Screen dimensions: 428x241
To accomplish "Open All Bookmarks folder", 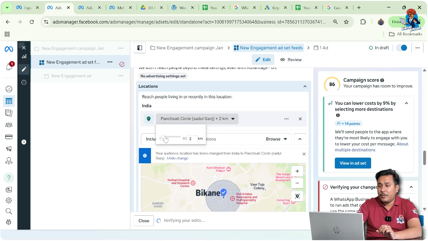I will pos(406,34).
